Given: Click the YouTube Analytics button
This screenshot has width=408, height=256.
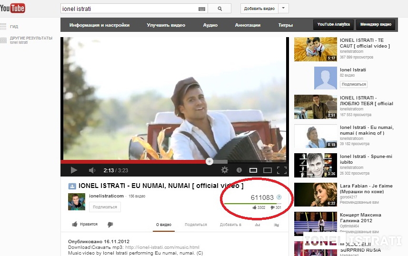Looking at the screenshot, I should pyautogui.click(x=334, y=25).
